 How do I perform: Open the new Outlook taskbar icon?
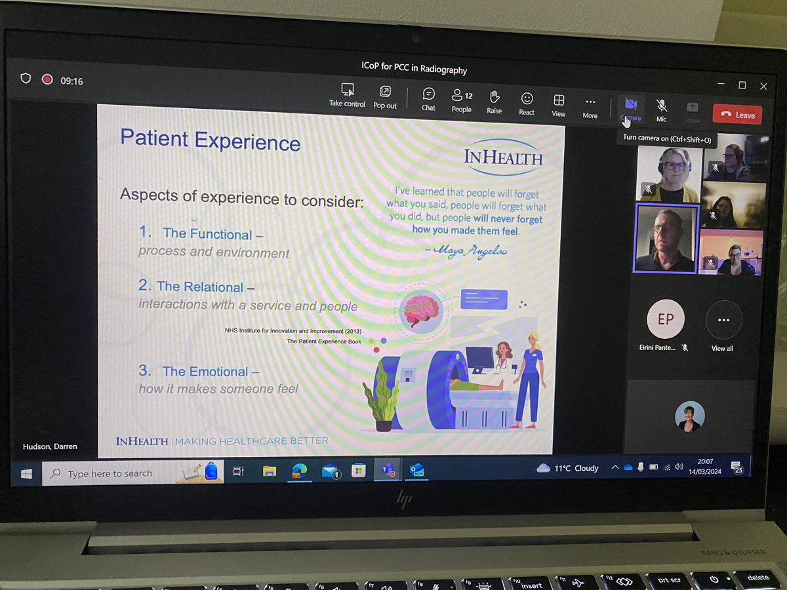point(417,469)
